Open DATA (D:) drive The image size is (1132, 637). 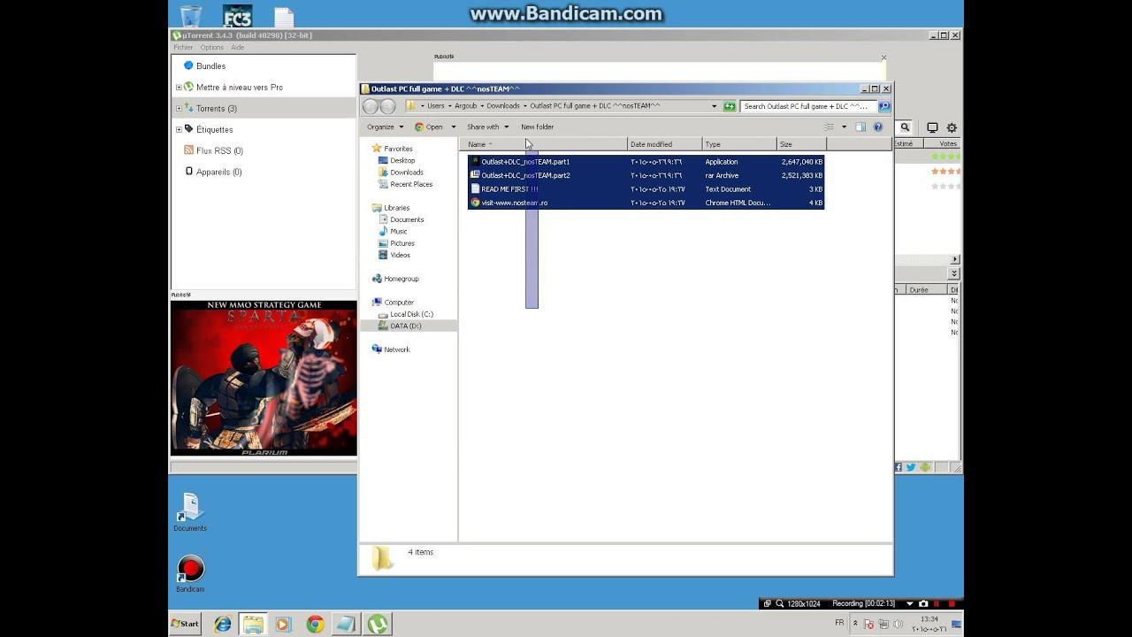point(405,326)
